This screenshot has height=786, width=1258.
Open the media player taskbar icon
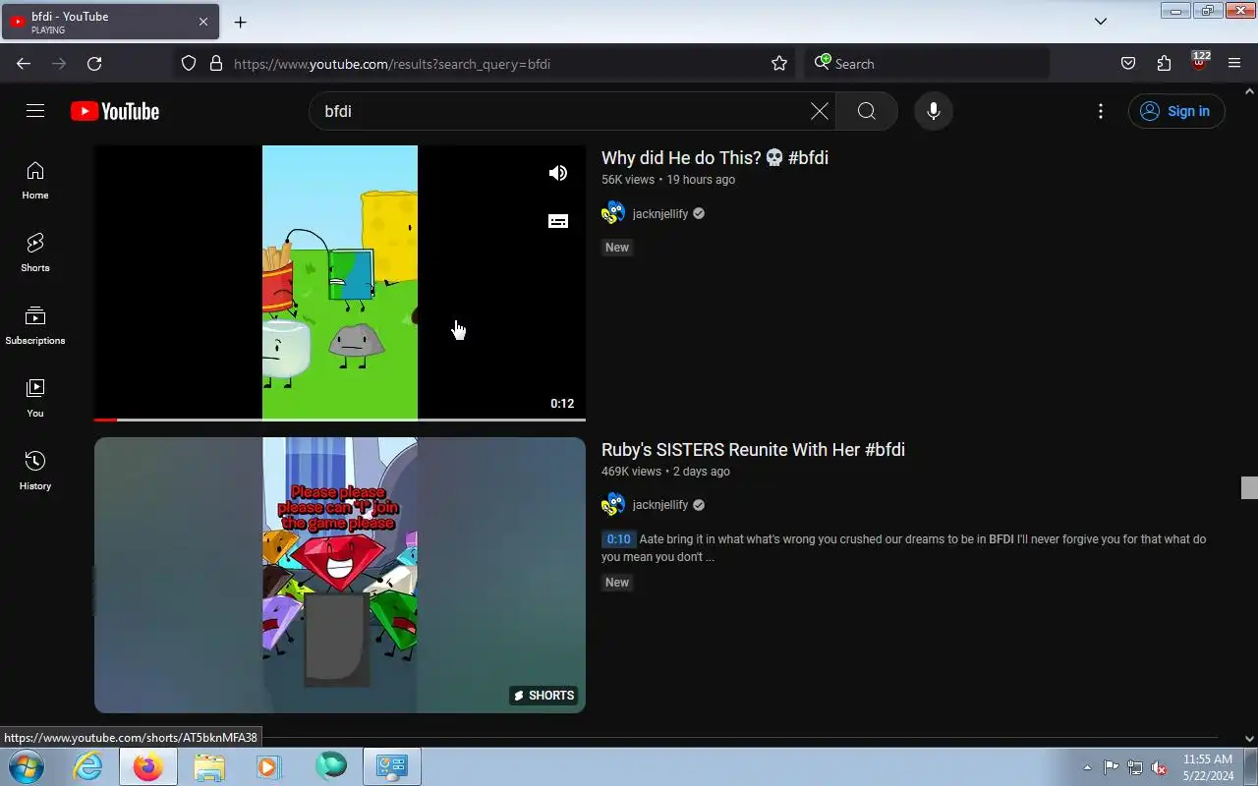[268, 766]
